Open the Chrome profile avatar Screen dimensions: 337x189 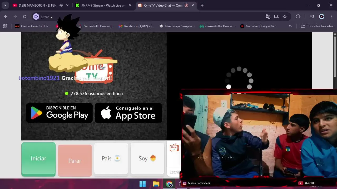pyautogui.click(x=322, y=17)
